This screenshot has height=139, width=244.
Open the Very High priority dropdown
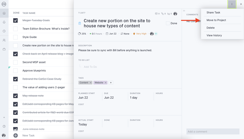coord(140,34)
